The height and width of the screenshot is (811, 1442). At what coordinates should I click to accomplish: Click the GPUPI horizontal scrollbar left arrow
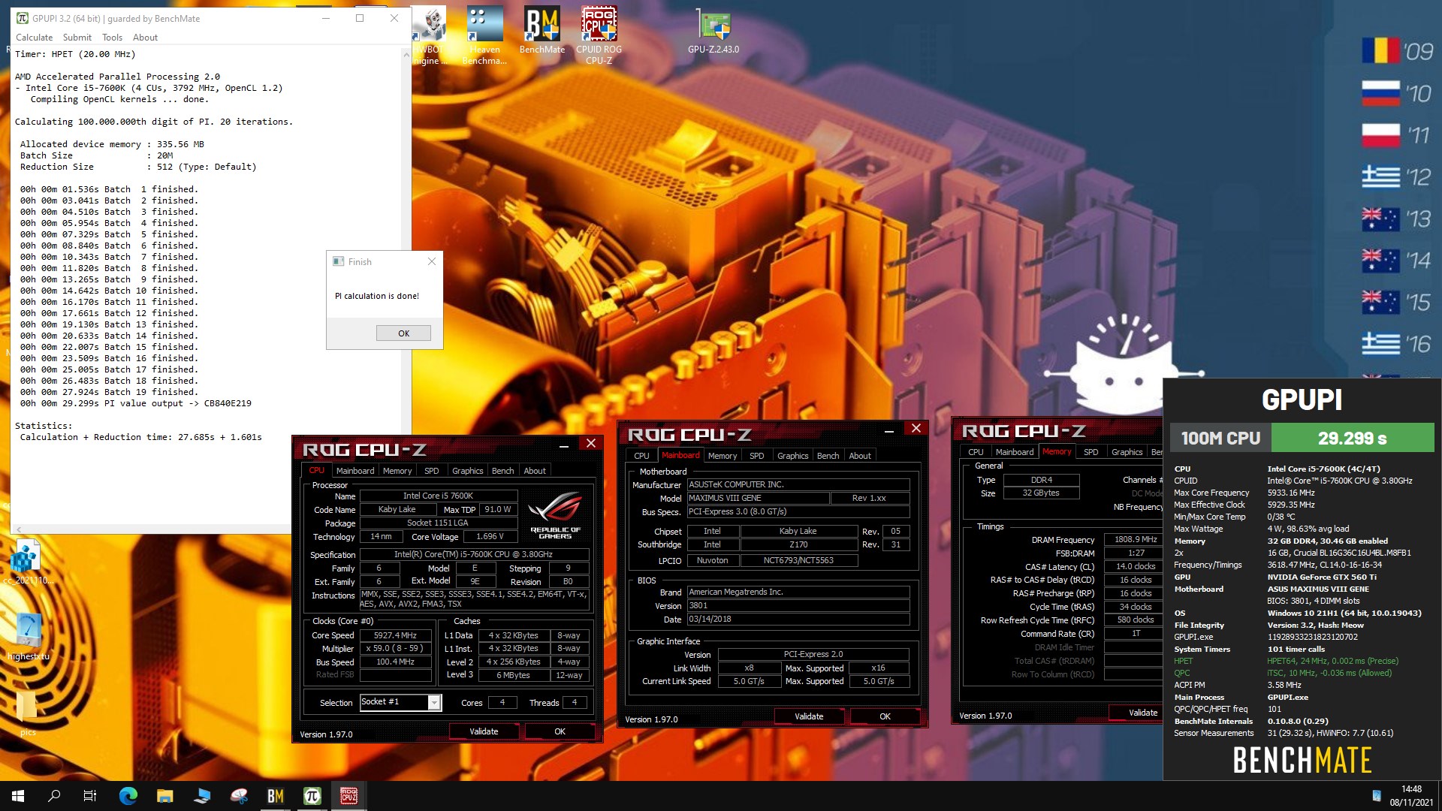[19, 529]
